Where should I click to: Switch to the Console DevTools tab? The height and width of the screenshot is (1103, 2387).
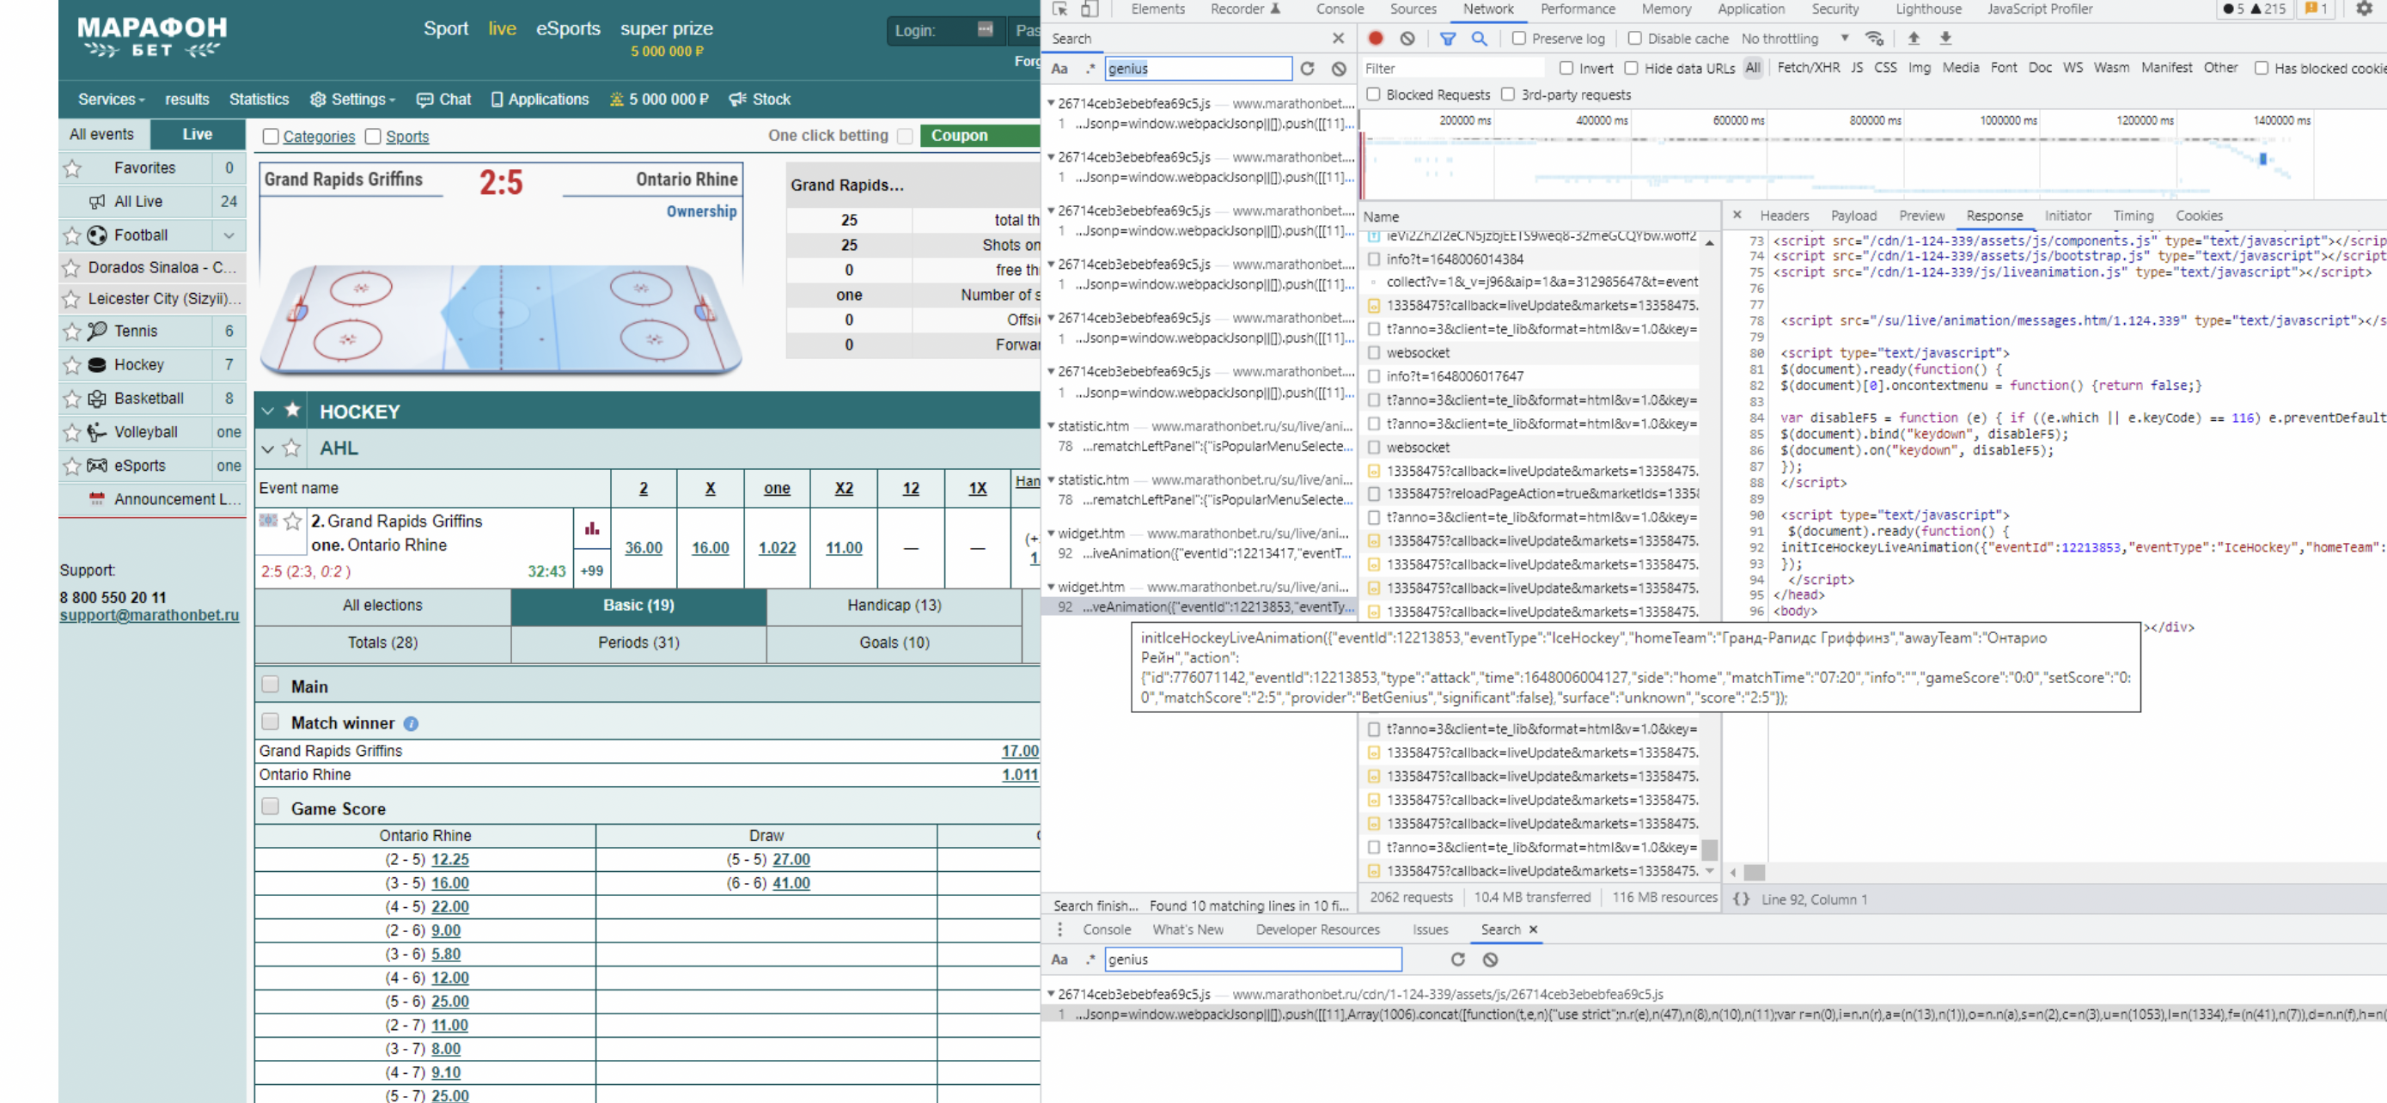pyautogui.click(x=1339, y=9)
